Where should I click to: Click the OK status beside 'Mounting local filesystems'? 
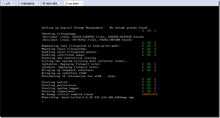[149, 49]
